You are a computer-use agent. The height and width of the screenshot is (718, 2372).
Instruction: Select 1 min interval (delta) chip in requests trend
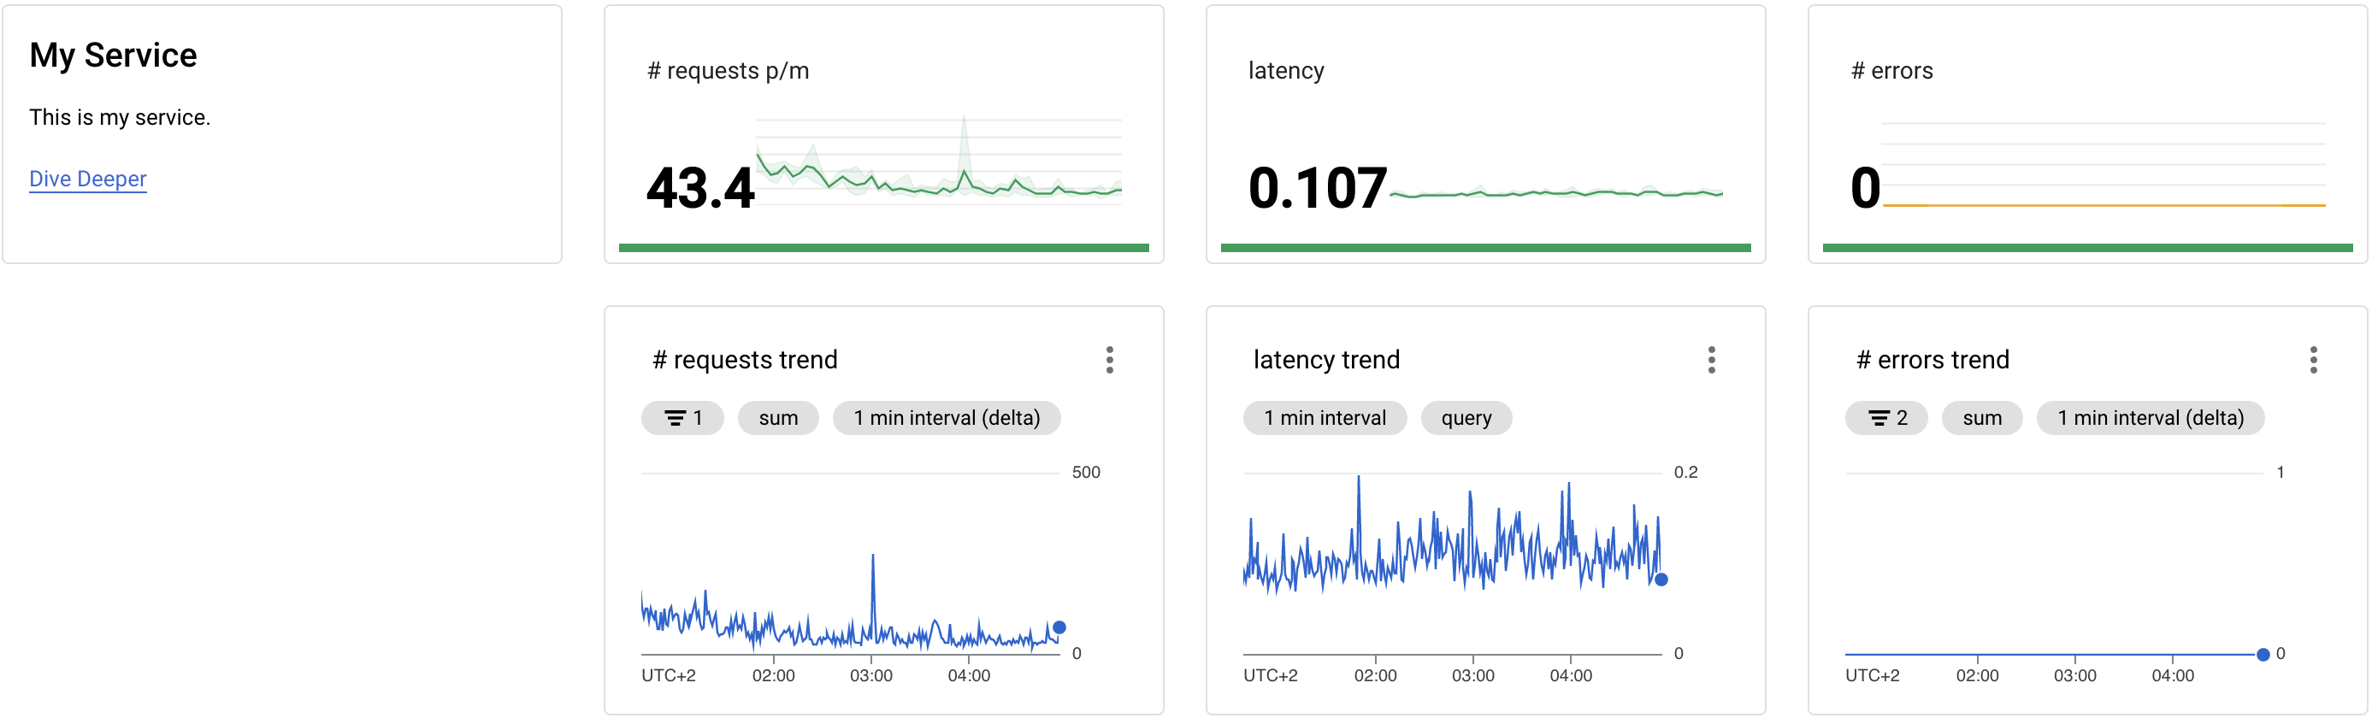tap(947, 418)
